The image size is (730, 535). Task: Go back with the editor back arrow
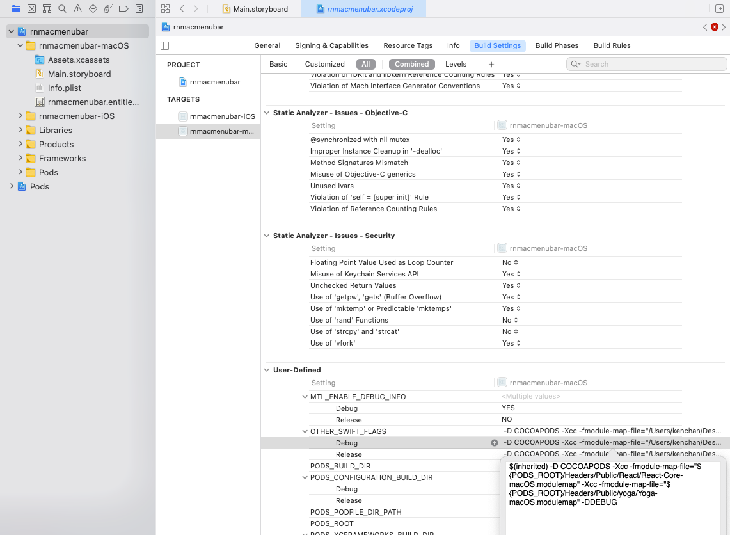pos(182,8)
